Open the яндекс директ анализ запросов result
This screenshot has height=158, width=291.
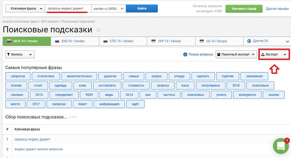coord(38,149)
